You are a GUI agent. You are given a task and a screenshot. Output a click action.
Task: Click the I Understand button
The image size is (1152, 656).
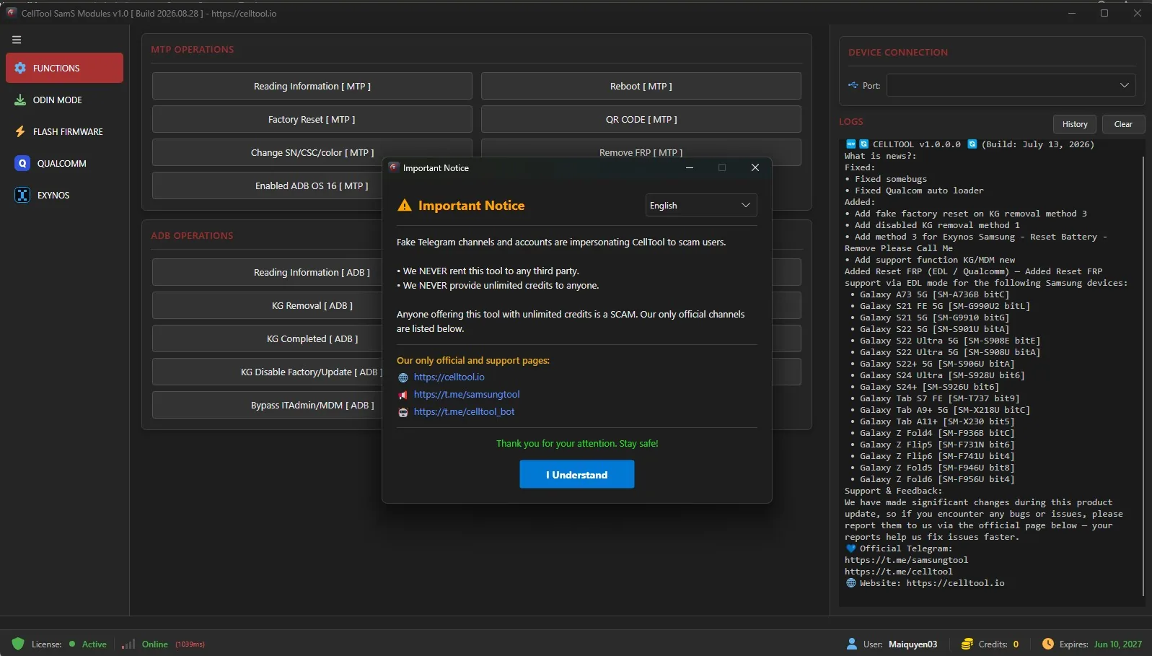577,475
